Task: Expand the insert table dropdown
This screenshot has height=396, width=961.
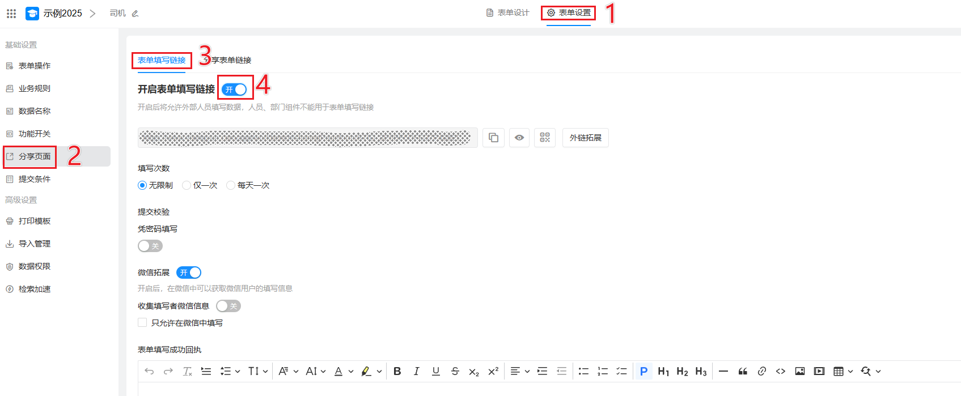Action: point(850,372)
